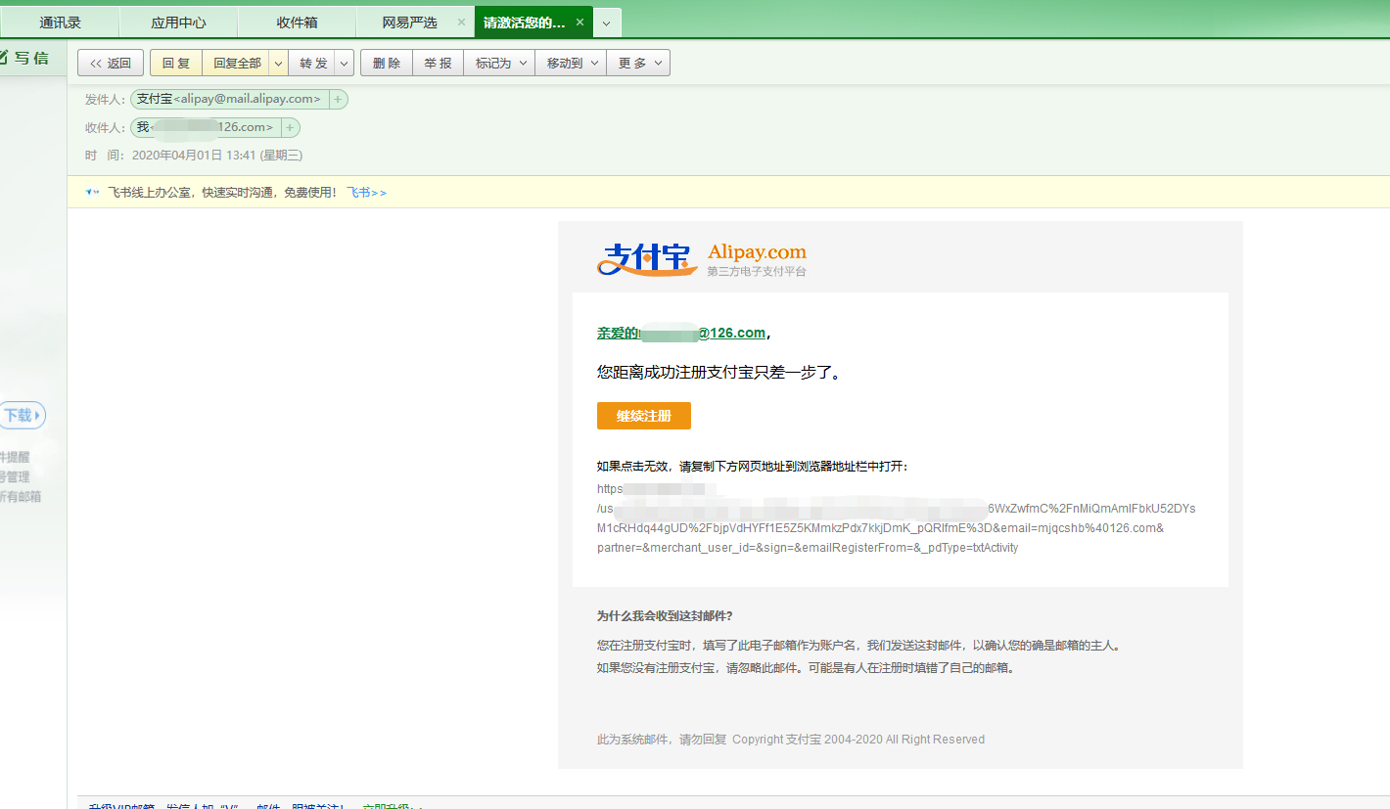Viewport: 1390px width, 809px height.
Task: Click the 举报 report button
Action: tap(438, 63)
